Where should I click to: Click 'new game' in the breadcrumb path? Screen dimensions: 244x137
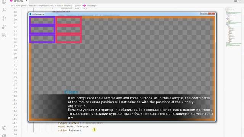click(21, 6)
